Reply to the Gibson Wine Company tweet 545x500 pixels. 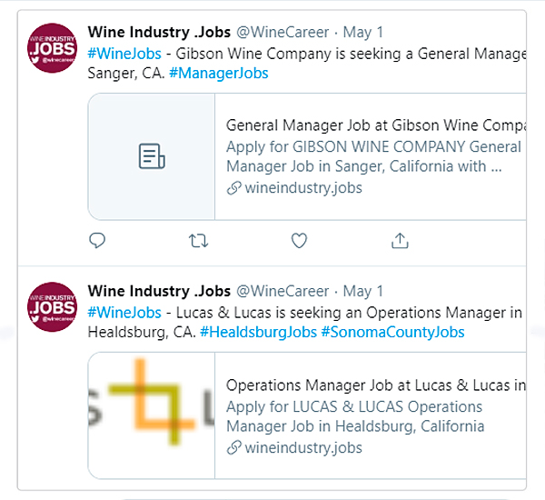pos(98,241)
